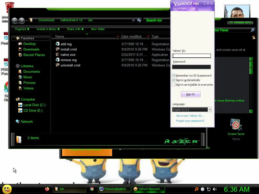Open the recent pages dropdown beside Forward
This screenshot has width=259, height=194.
26,21
